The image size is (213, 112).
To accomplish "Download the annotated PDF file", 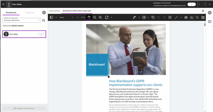I will [191, 17].
